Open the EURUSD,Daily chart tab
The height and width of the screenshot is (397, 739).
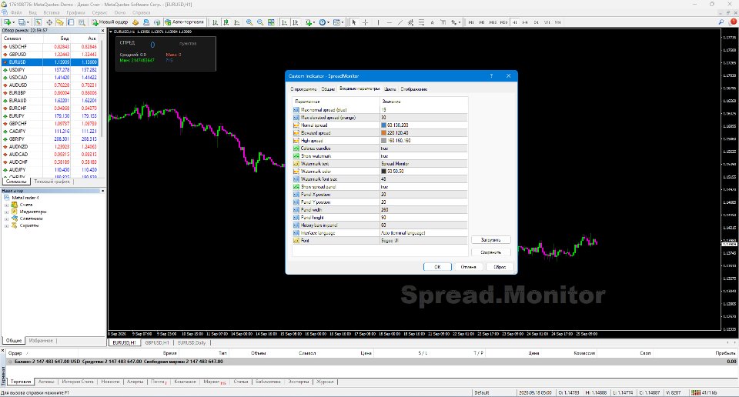192,343
